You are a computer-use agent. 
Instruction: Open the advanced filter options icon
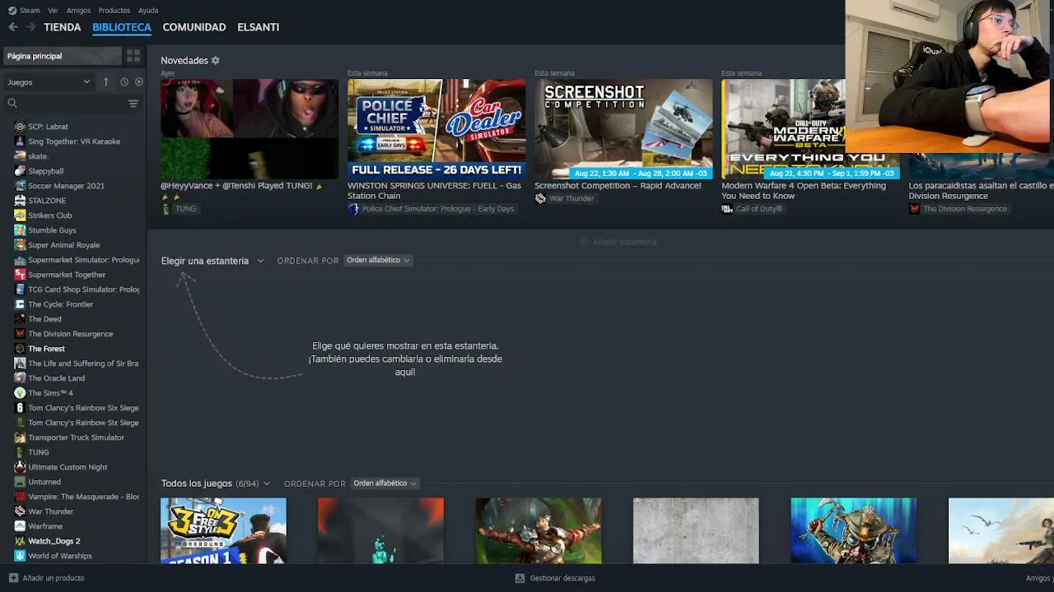(x=133, y=103)
